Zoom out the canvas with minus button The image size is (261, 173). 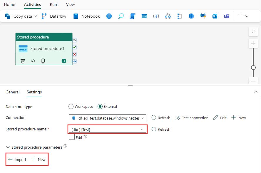click(253, 81)
